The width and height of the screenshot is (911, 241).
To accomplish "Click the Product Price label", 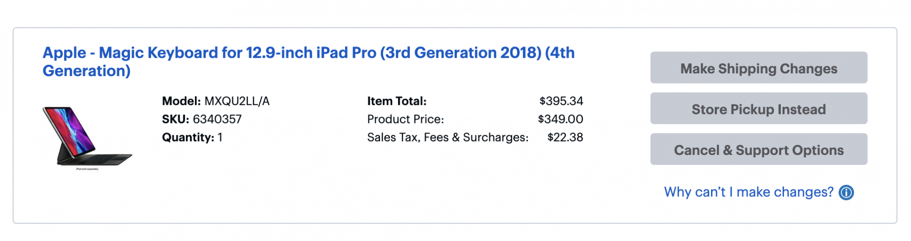I will click(x=405, y=119).
